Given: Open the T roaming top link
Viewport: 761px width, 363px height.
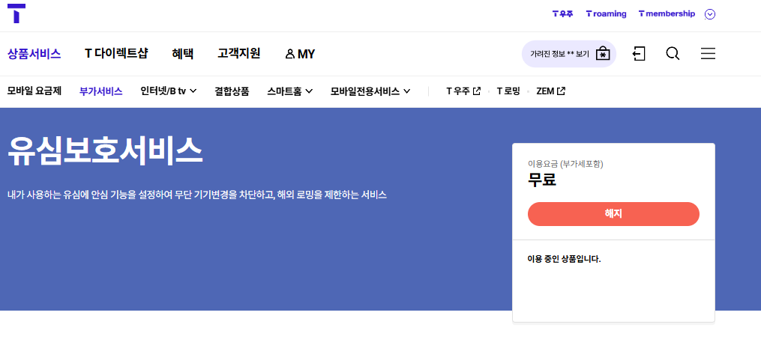Looking at the screenshot, I should pyautogui.click(x=607, y=14).
